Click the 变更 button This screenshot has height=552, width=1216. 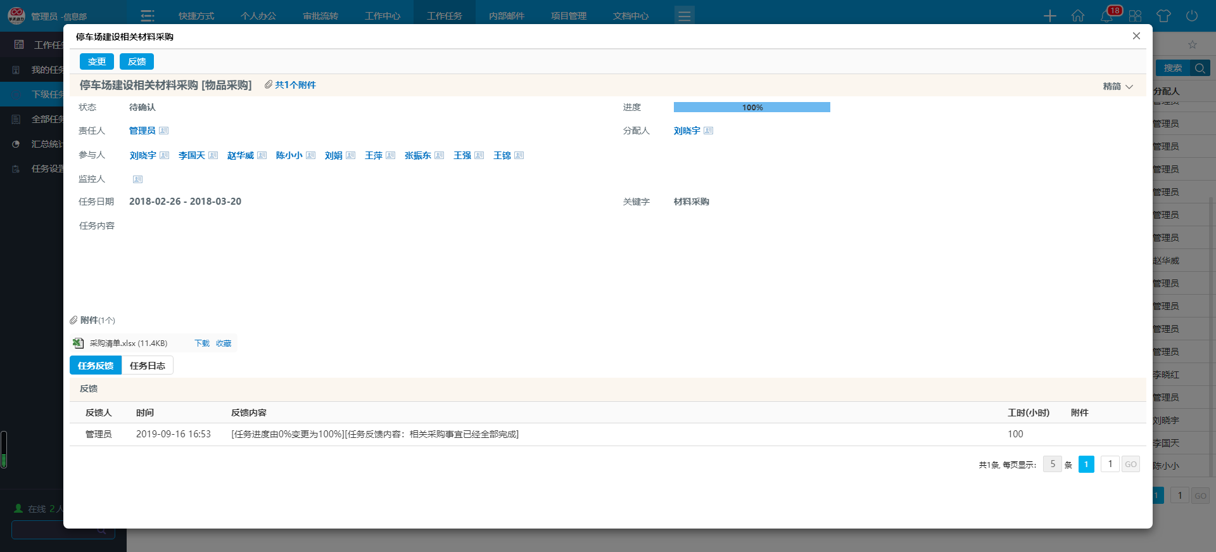coord(97,61)
